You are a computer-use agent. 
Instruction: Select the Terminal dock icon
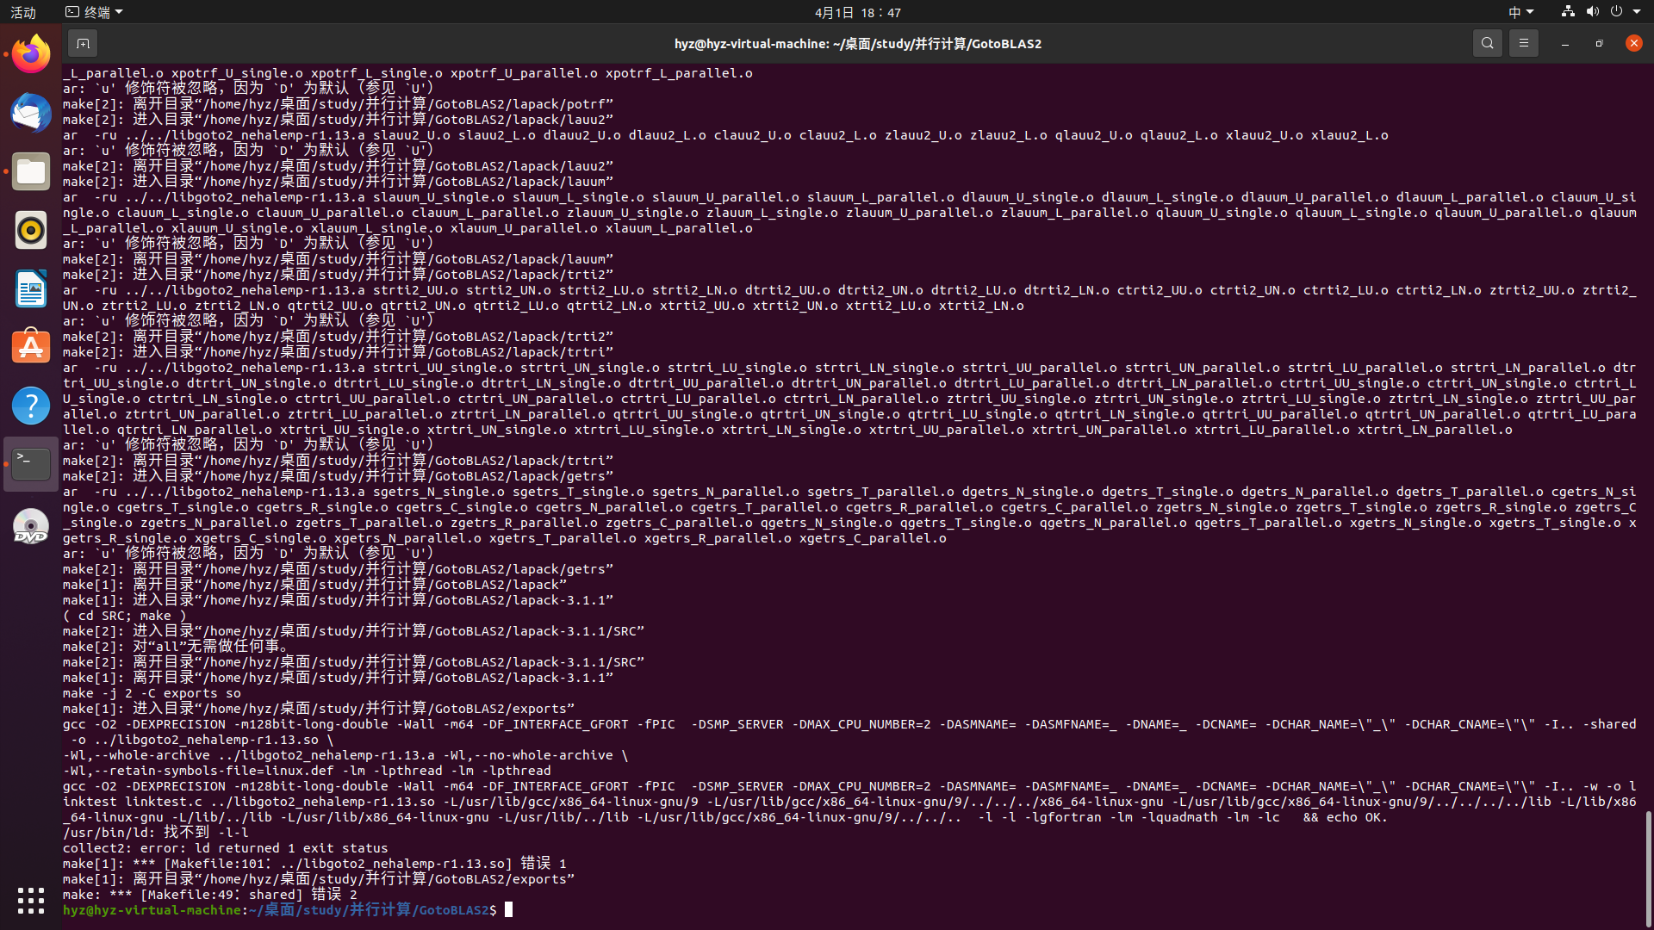(x=31, y=464)
